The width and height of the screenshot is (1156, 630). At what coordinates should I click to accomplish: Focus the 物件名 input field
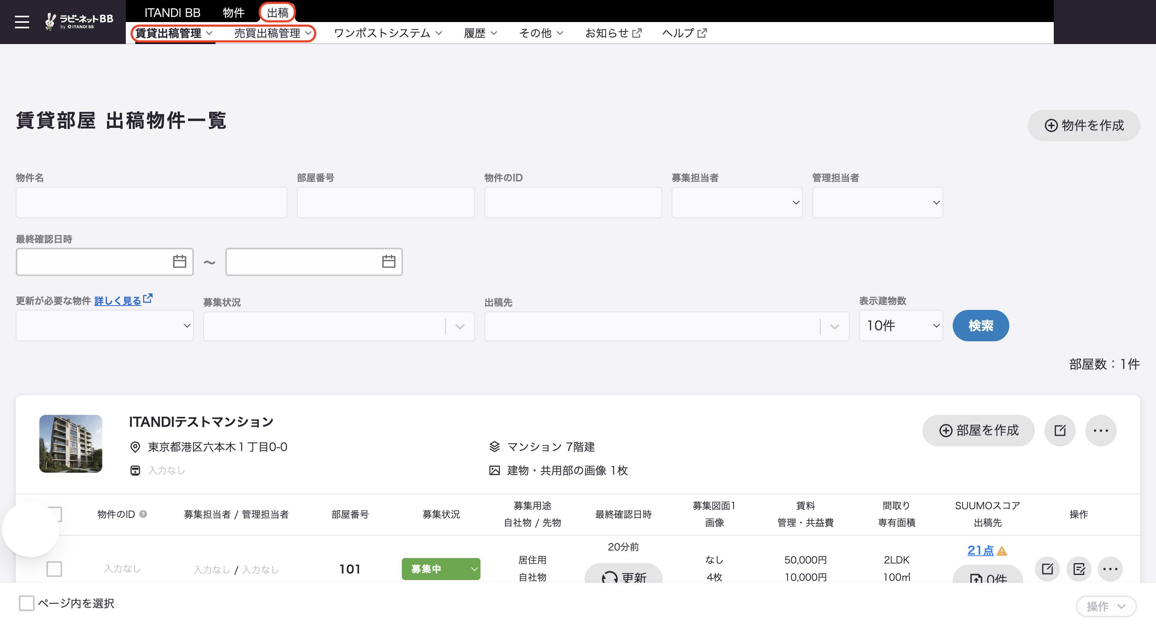point(151,203)
